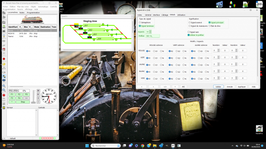Open Chrome from the Windows taskbar
This screenshot has height=149, width=266.
point(143,146)
